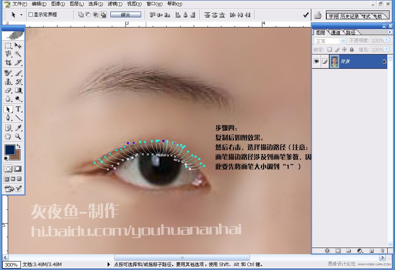Select the Pen tool
The height and width of the screenshot is (270, 395).
[8, 117]
